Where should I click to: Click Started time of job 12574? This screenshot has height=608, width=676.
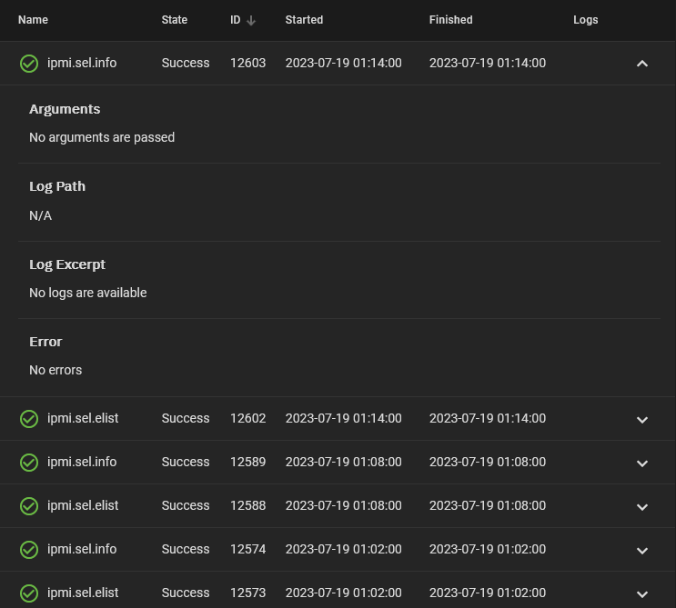click(x=344, y=550)
